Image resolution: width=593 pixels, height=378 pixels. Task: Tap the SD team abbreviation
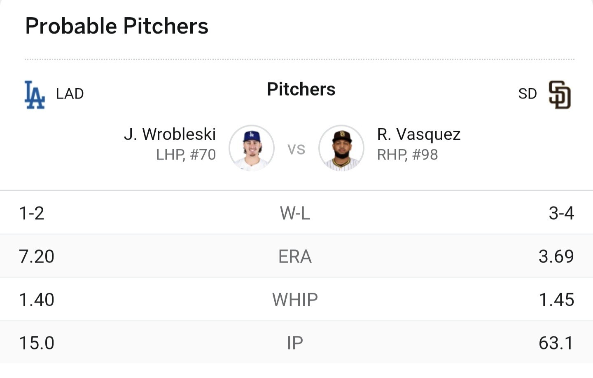528,94
